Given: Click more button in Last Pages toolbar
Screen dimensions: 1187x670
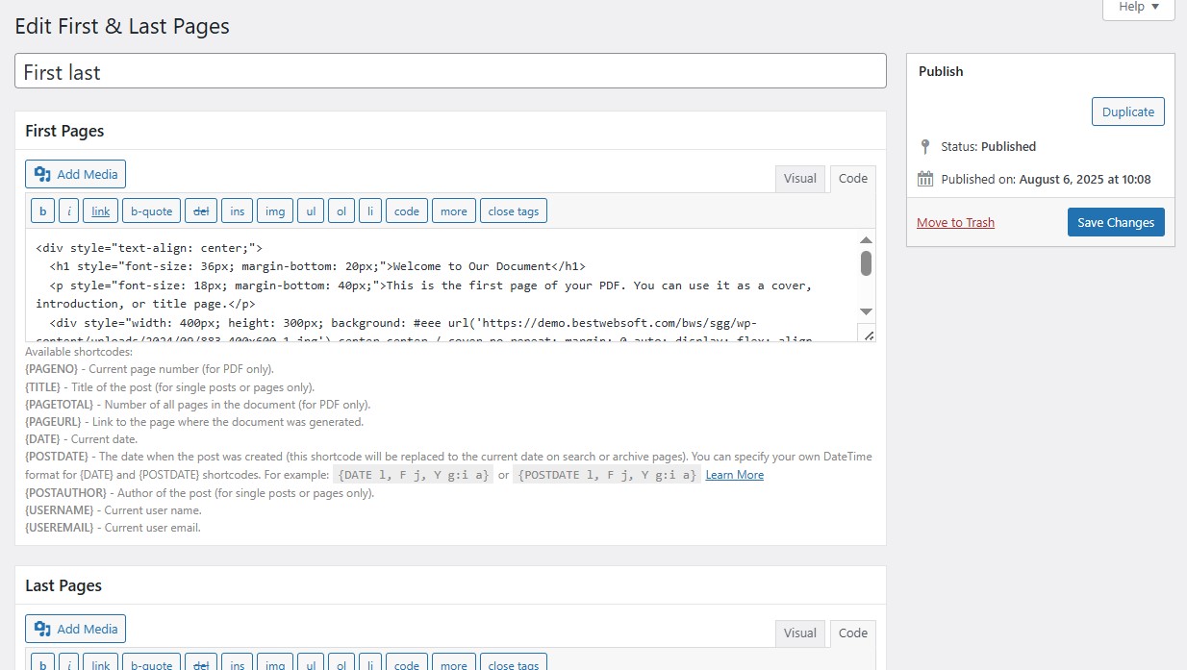Looking at the screenshot, I should pyautogui.click(x=454, y=661).
